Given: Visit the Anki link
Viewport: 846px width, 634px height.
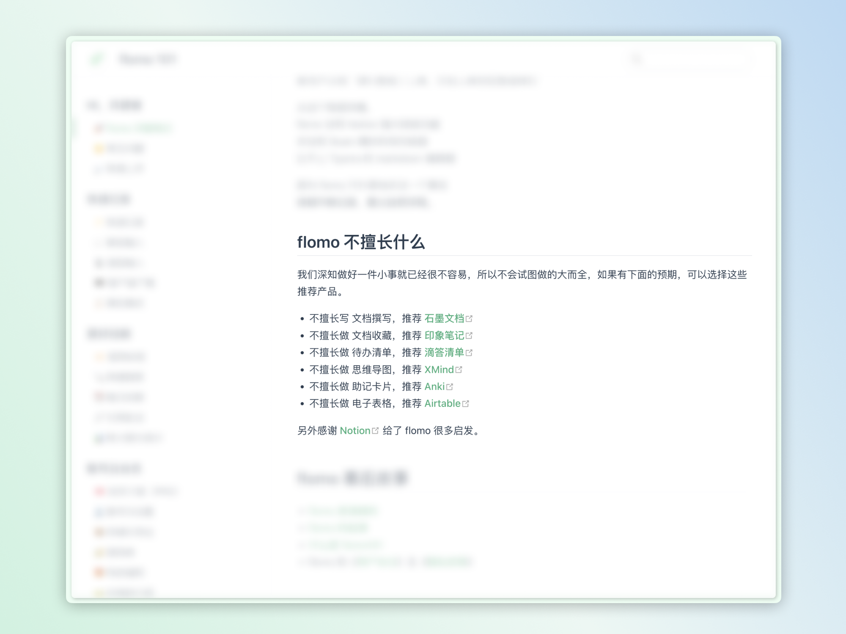Looking at the screenshot, I should point(434,386).
